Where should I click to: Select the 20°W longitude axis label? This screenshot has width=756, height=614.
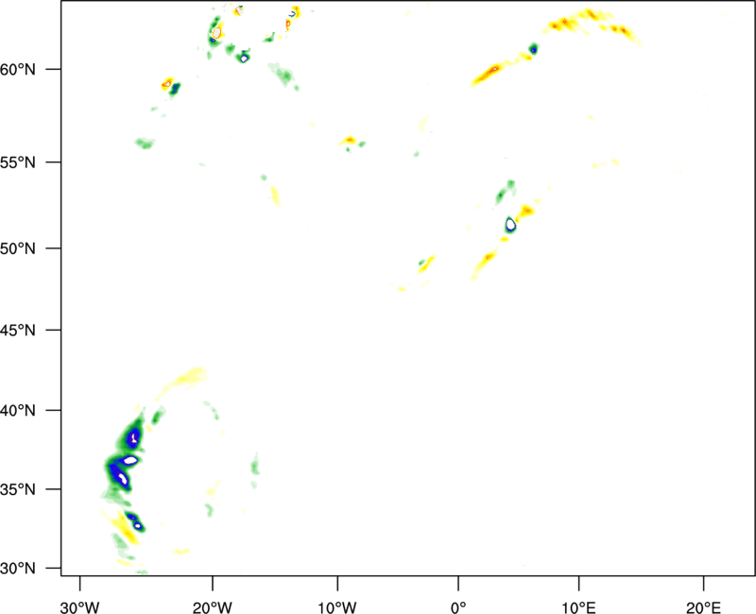pos(212,607)
